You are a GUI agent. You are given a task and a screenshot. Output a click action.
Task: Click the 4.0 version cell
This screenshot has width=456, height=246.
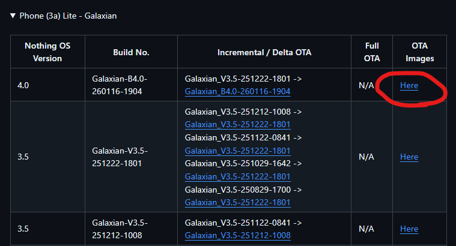click(47, 85)
